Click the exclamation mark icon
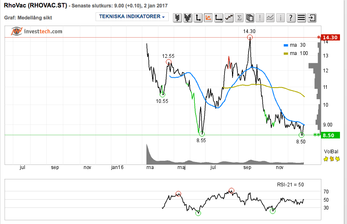This screenshot has height=224, width=347. click(260, 18)
